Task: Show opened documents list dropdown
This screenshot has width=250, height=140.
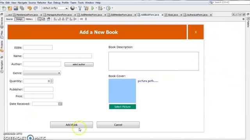Action: (240, 14)
